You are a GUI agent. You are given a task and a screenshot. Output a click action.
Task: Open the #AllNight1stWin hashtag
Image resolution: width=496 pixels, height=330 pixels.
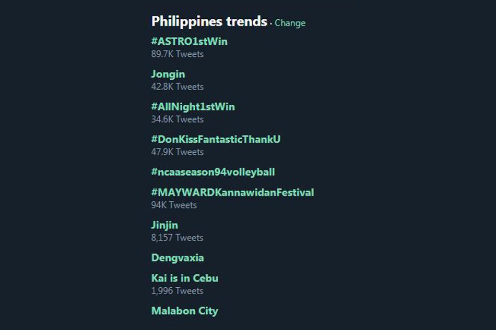click(193, 107)
